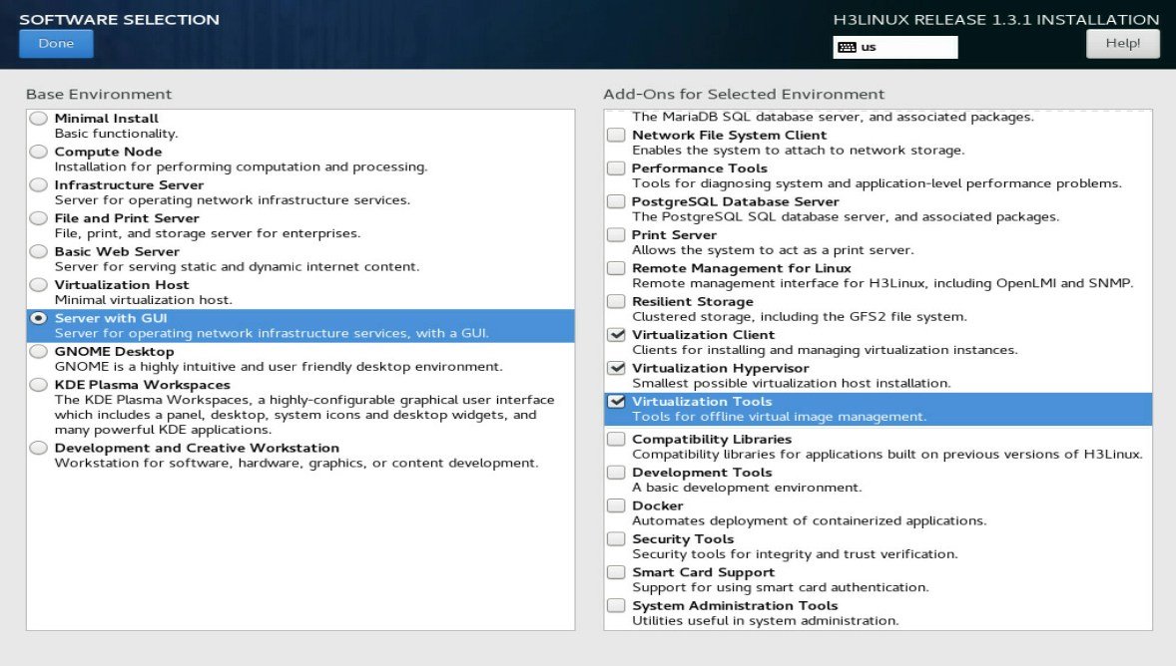The width and height of the screenshot is (1176, 666).
Task: Select the Virtualization Host radio button
Action: 38,285
